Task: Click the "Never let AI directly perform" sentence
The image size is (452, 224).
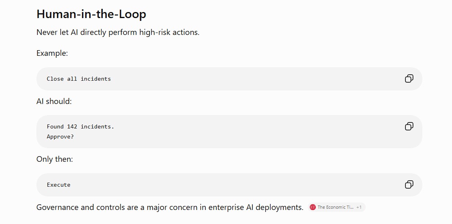Action: 87,32
